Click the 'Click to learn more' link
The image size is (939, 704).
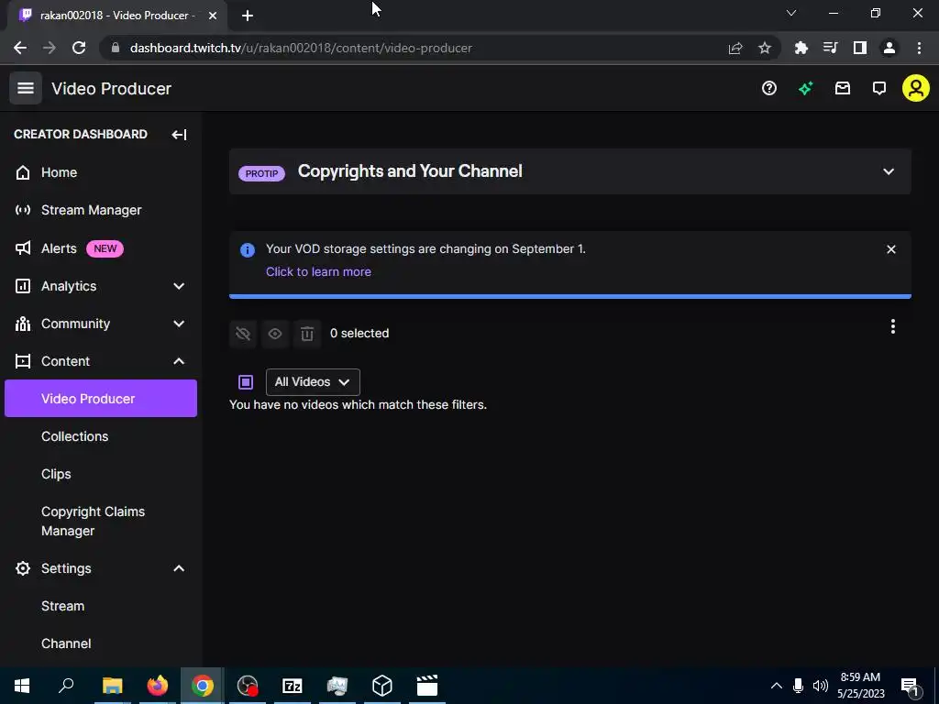click(x=318, y=271)
